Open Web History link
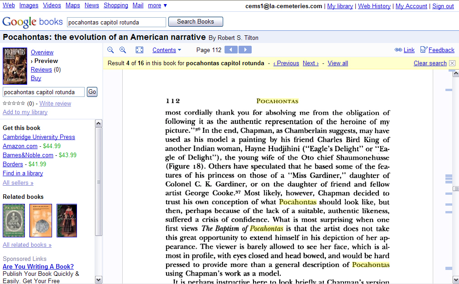Viewport: 459px width, 284px height. click(374, 6)
